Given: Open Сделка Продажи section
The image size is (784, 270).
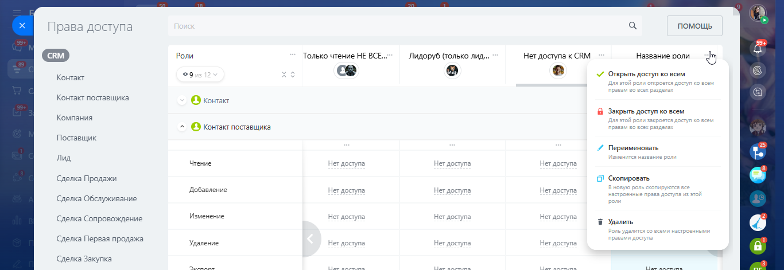Looking at the screenshot, I should point(87,178).
